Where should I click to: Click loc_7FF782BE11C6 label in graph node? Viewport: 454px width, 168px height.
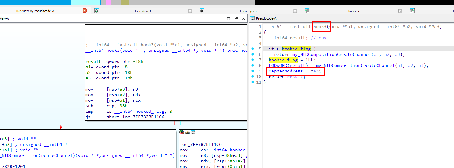coord(201,144)
